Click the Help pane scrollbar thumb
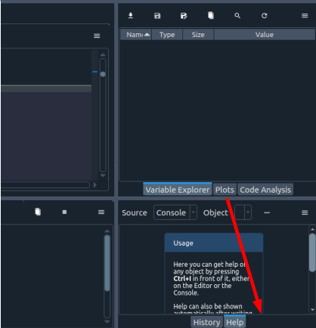 point(312,252)
